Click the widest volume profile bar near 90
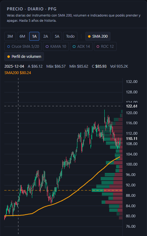The width and height of the screenshot is (147, 236). click(x=107, y=190)
